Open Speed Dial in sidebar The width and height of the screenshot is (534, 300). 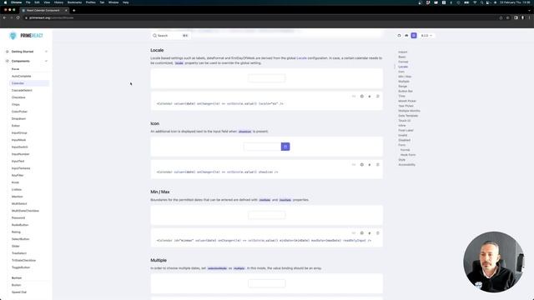tap(19, 292)
